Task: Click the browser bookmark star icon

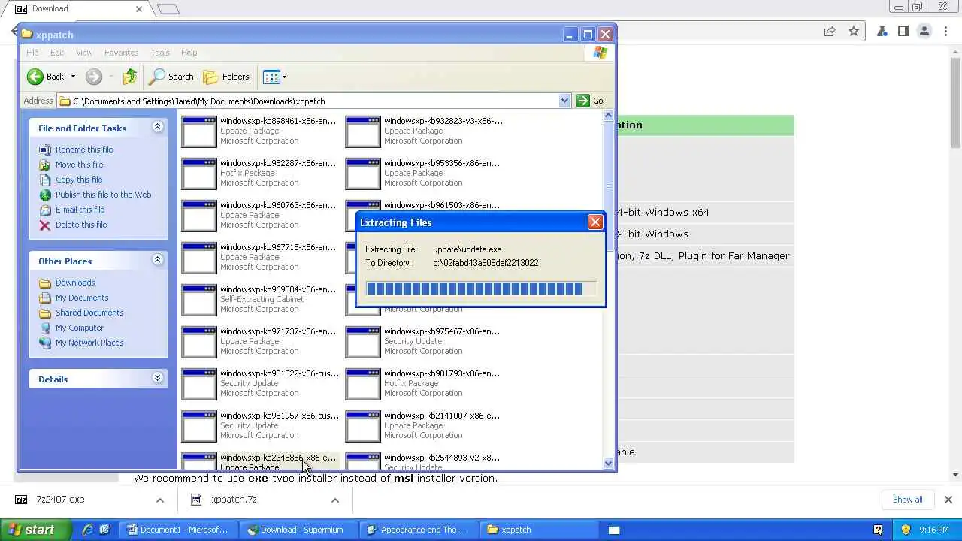Action: 854,31
